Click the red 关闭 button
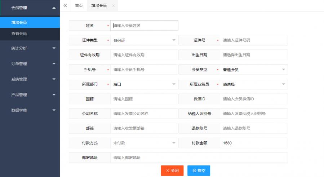This screenshot has width=324, height=177. tap(172, 171)
